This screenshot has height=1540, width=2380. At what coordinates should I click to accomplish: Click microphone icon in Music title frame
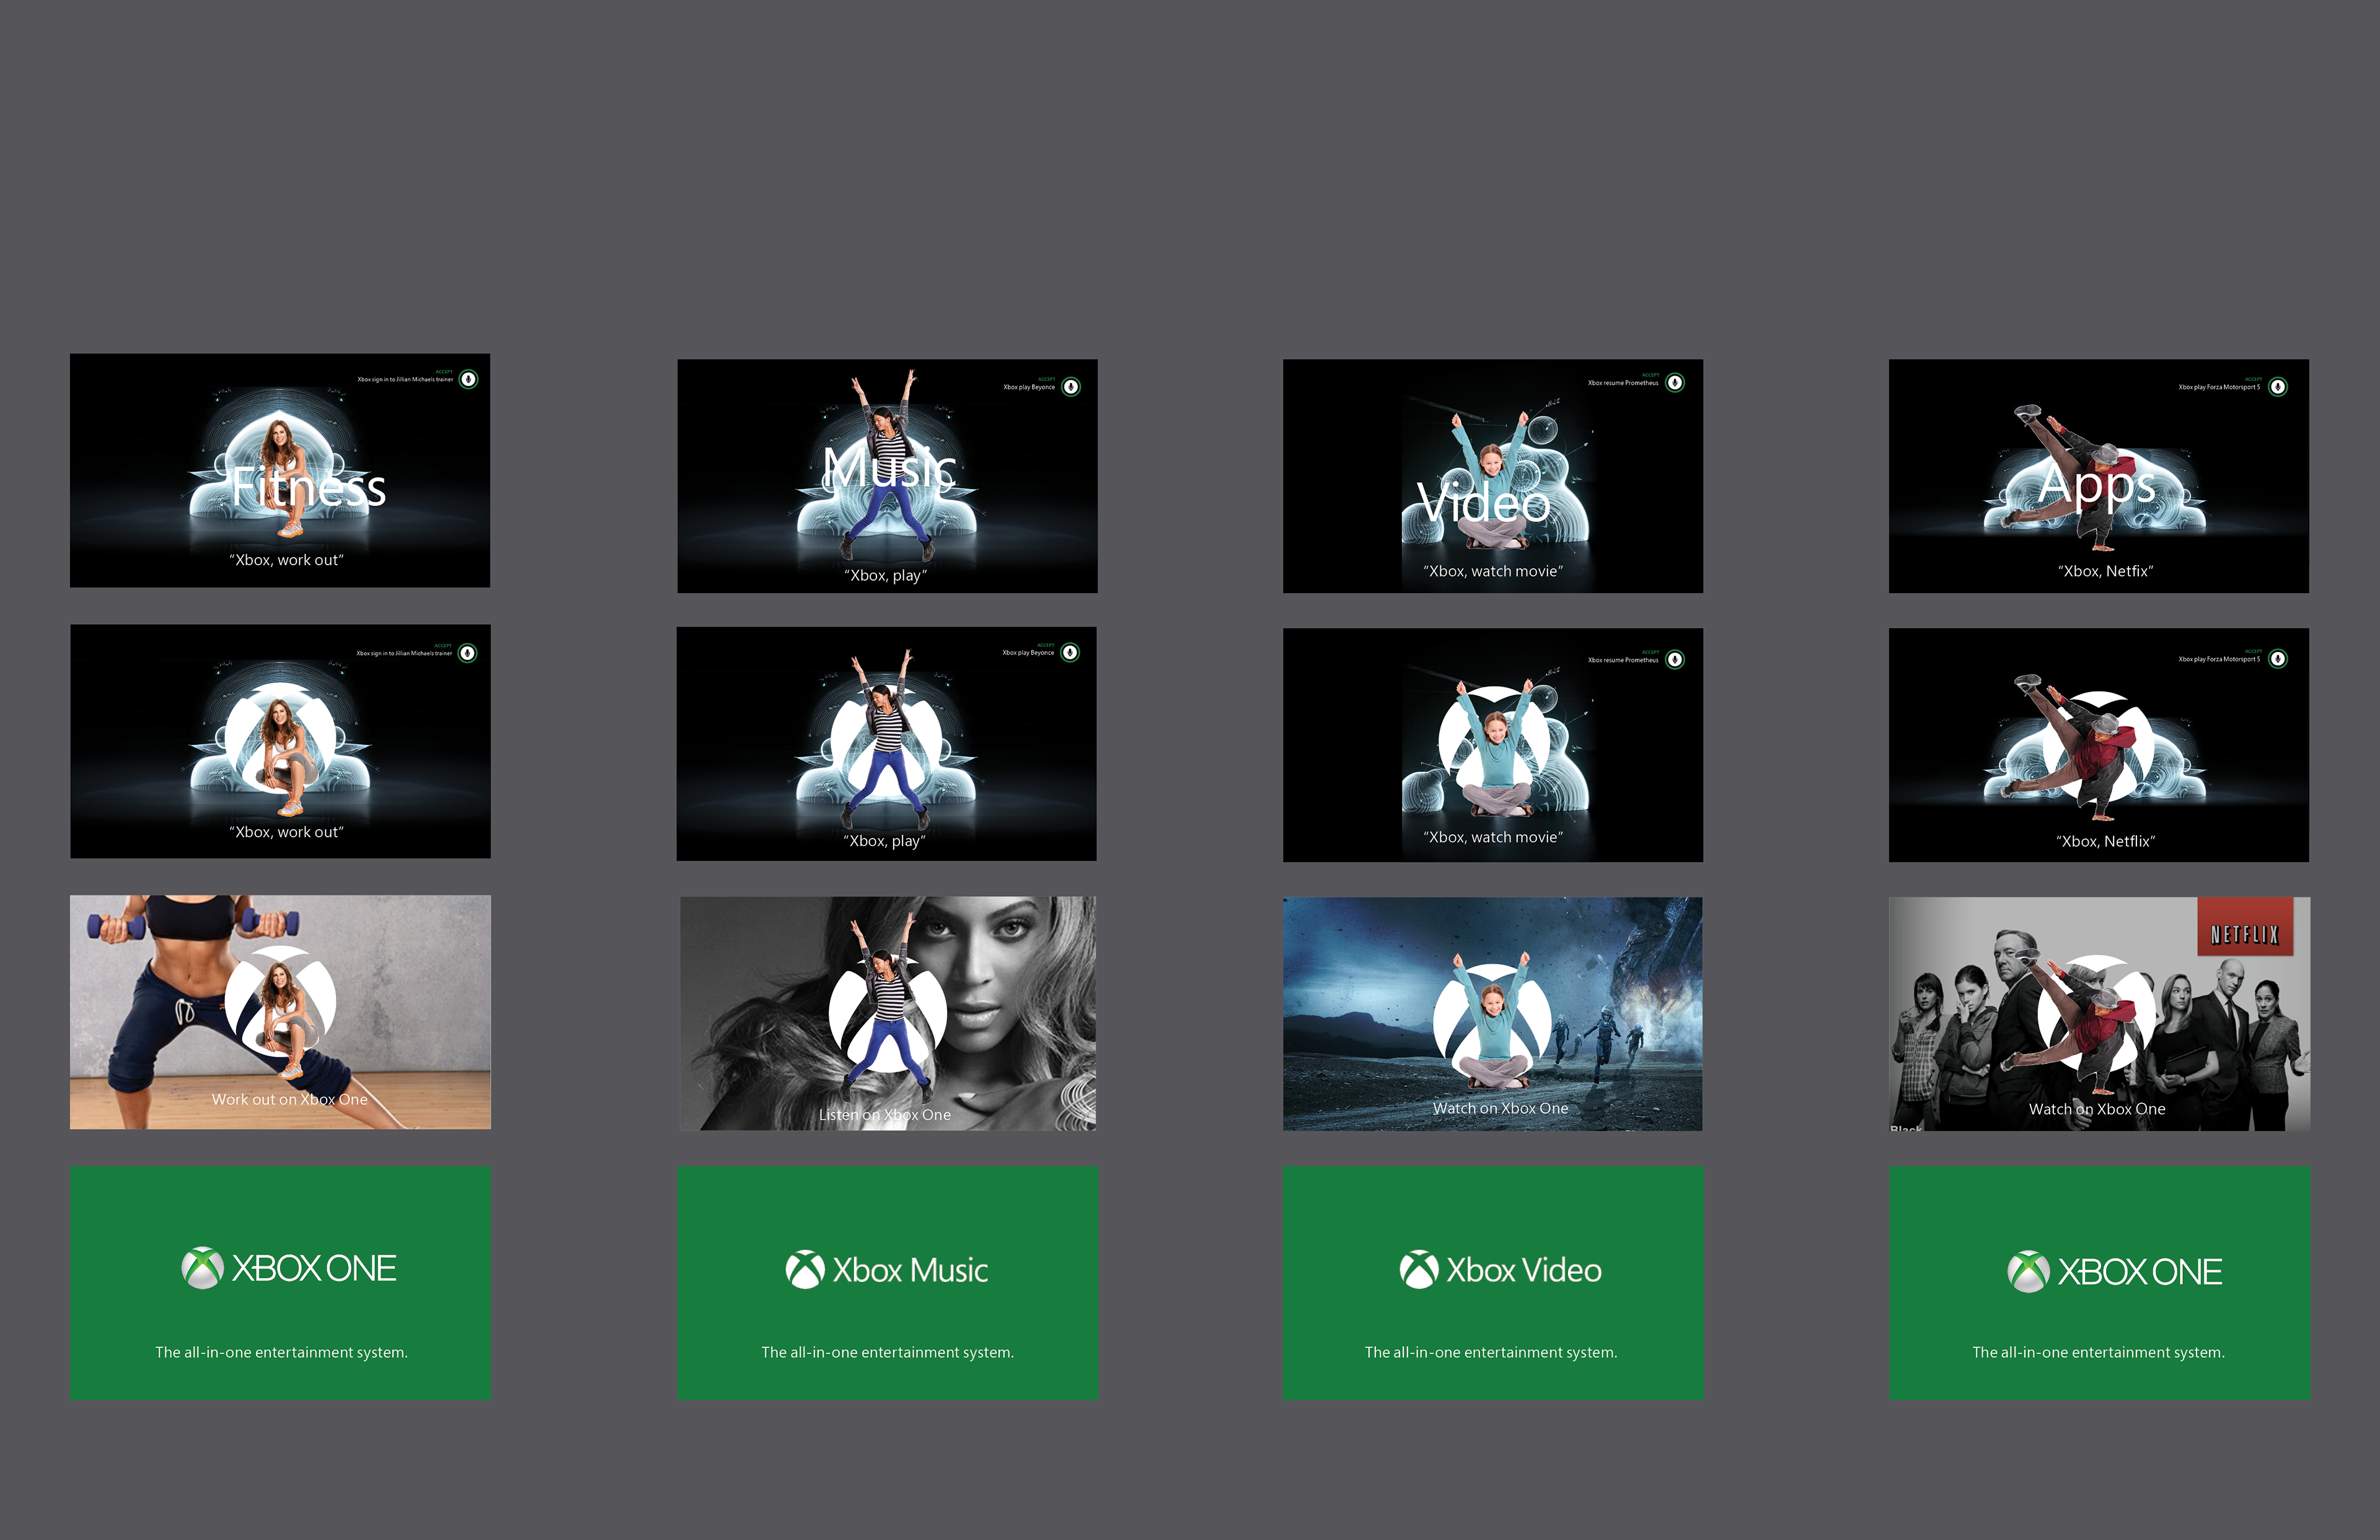pyautogui.click(x=1071, y=387)
